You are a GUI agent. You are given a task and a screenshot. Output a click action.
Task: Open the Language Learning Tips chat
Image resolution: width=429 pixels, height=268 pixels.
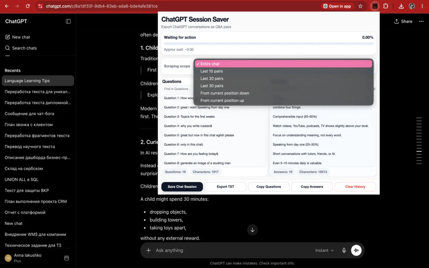[38, 81]
